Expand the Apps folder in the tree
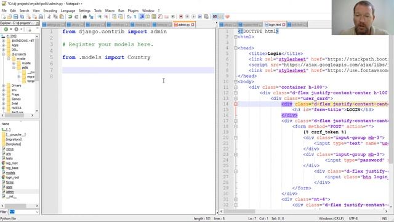 coord(4,45)
